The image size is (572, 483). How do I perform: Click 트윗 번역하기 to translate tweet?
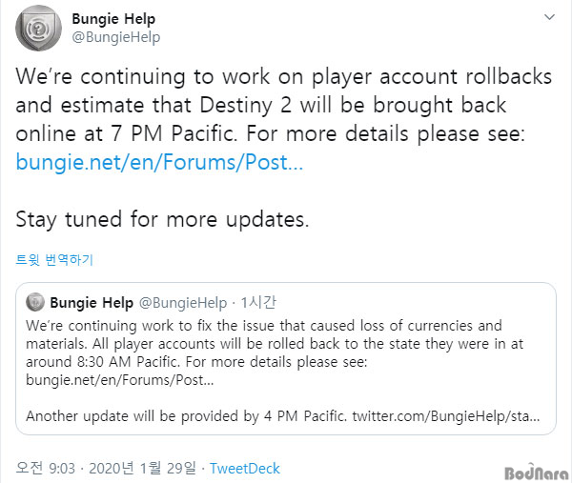tap(54, 259)
